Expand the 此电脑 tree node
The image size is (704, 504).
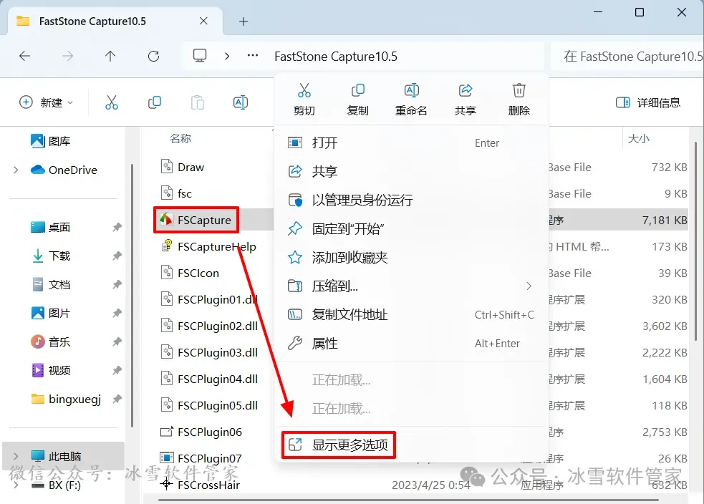point(16,457)
